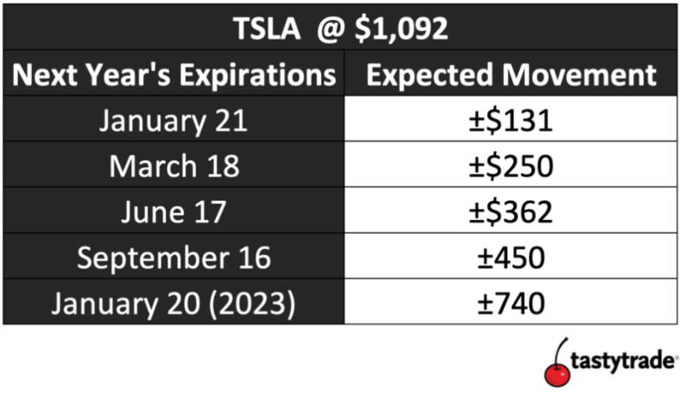Click the (2023) year in last row

coord(252,303)
